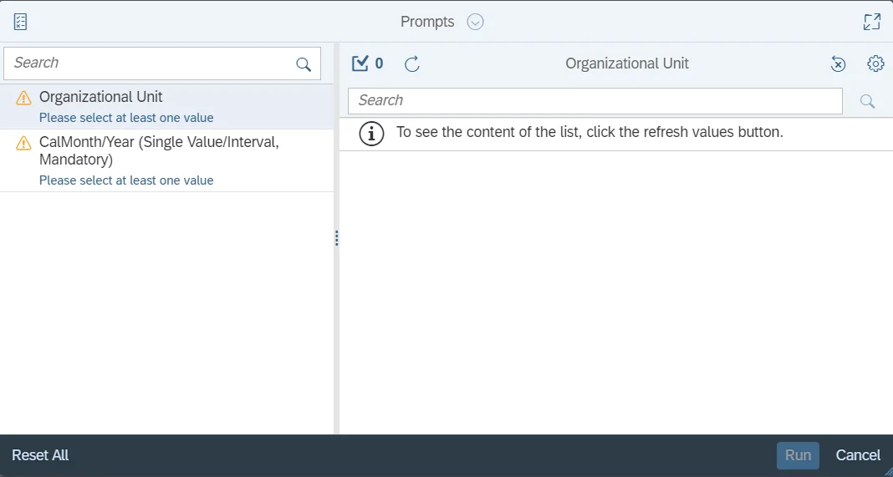Image resolution: width=893 pixels, height=477 pixels.
Task: Click the prompt variants icon at top left
Action: pos(21,22)
